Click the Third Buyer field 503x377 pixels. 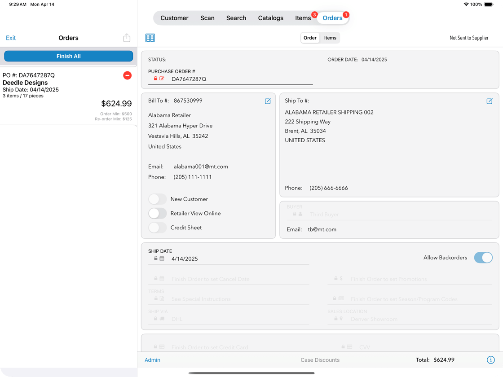389,214
